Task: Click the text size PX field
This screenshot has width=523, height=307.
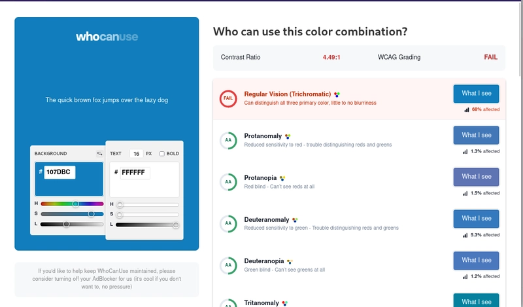Action: [137, 154]
